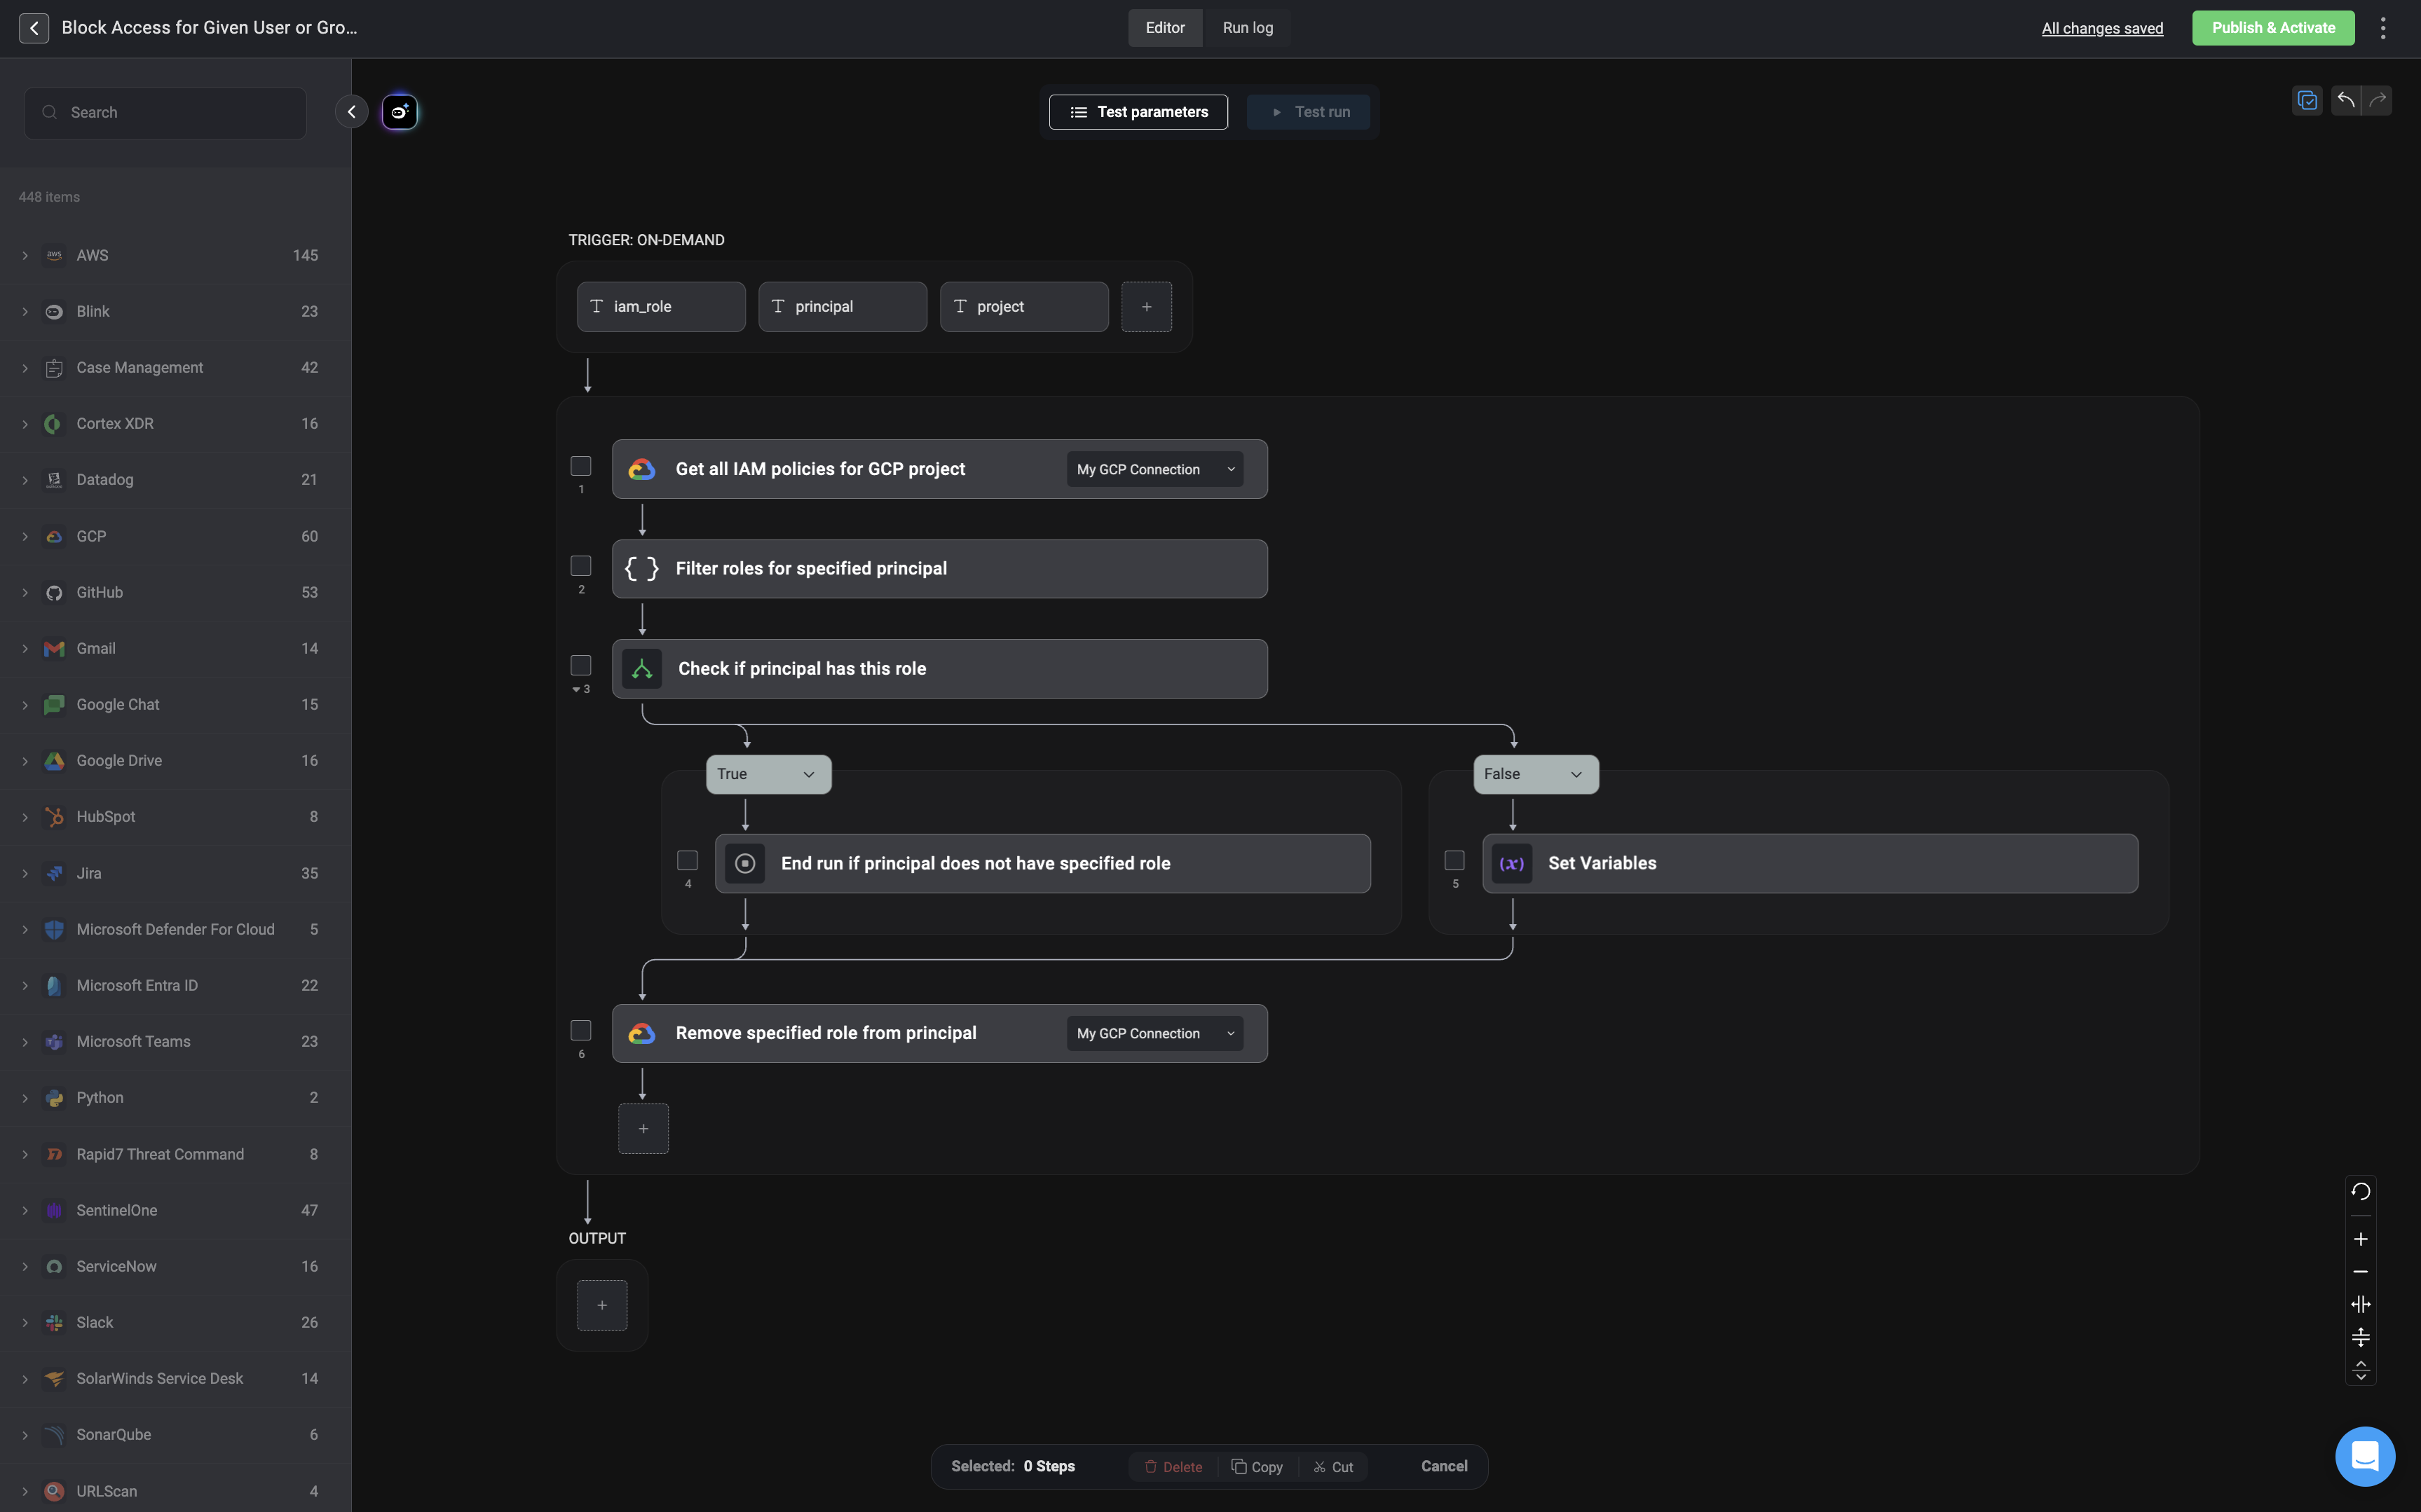
Task: Select the Editor tab
Action: click(1164, 28)
